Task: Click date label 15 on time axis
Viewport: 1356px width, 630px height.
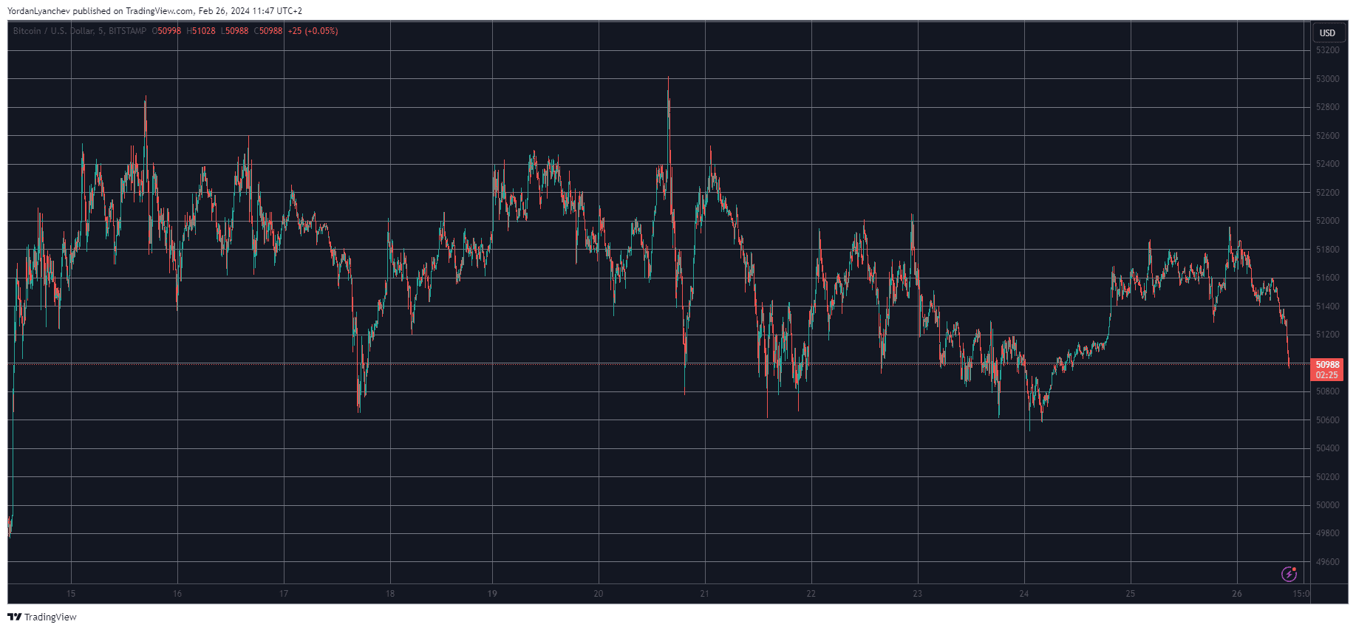Action: point(71,594)
